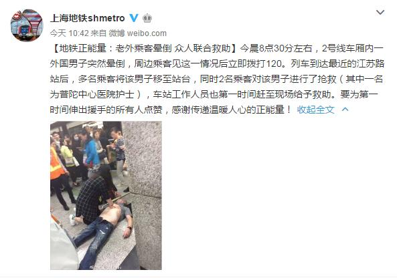
Task: Click the watermark at the photo's bottom
Action: pyautogui.click(x=104, y=267)
